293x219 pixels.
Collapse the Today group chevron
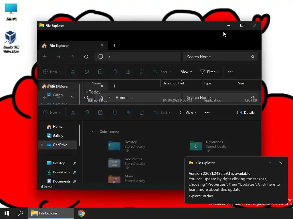click(86, 92)
